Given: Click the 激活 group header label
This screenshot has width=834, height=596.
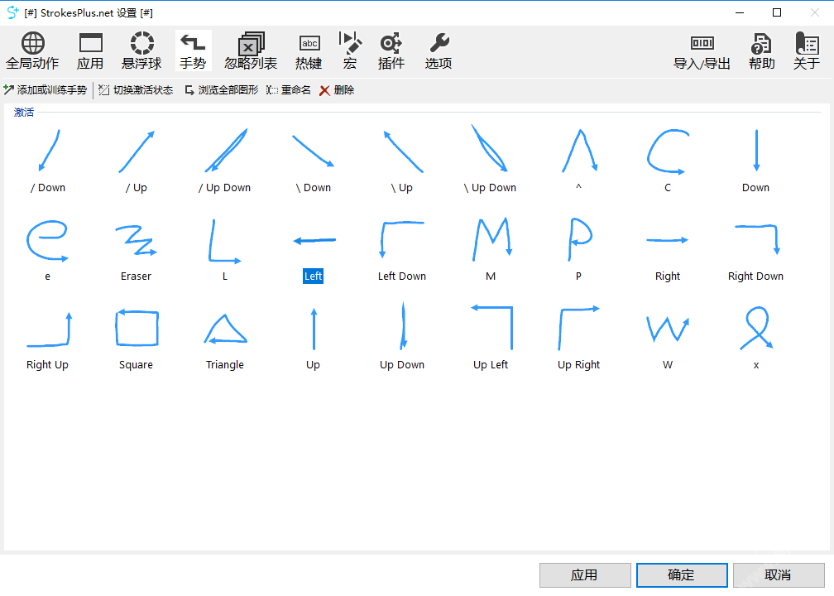Looking at the screenshot, I should (x=24, y=113).
